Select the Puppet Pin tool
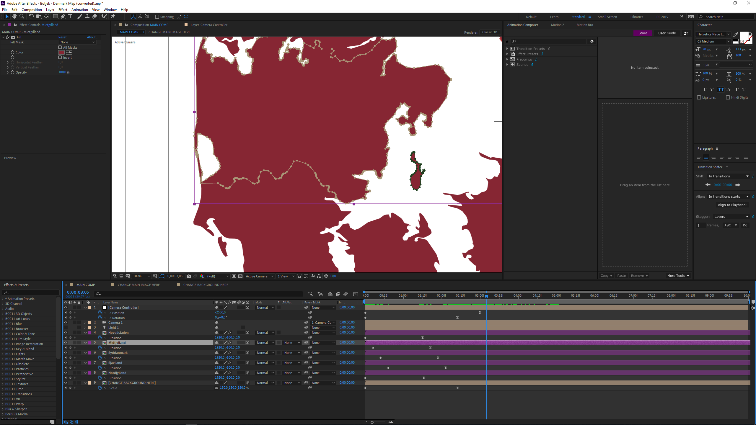 113,17
